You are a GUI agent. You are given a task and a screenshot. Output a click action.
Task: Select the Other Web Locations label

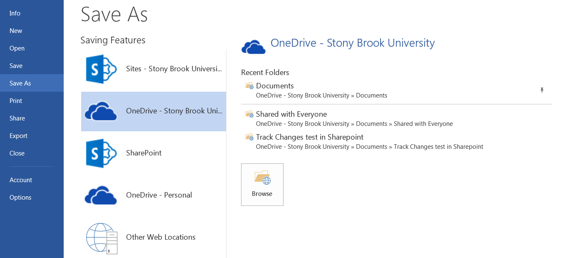point(161,237)
